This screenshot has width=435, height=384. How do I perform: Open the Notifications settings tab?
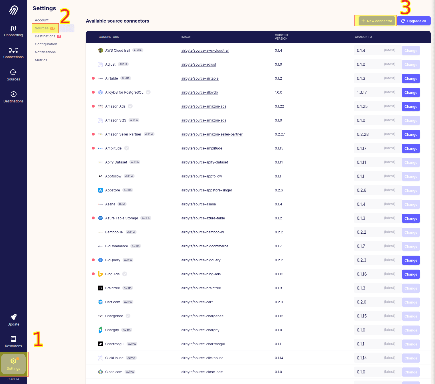(x=45, y=52)
